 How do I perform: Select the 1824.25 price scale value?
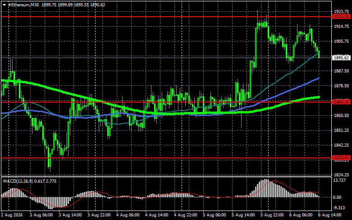point(341,175)
